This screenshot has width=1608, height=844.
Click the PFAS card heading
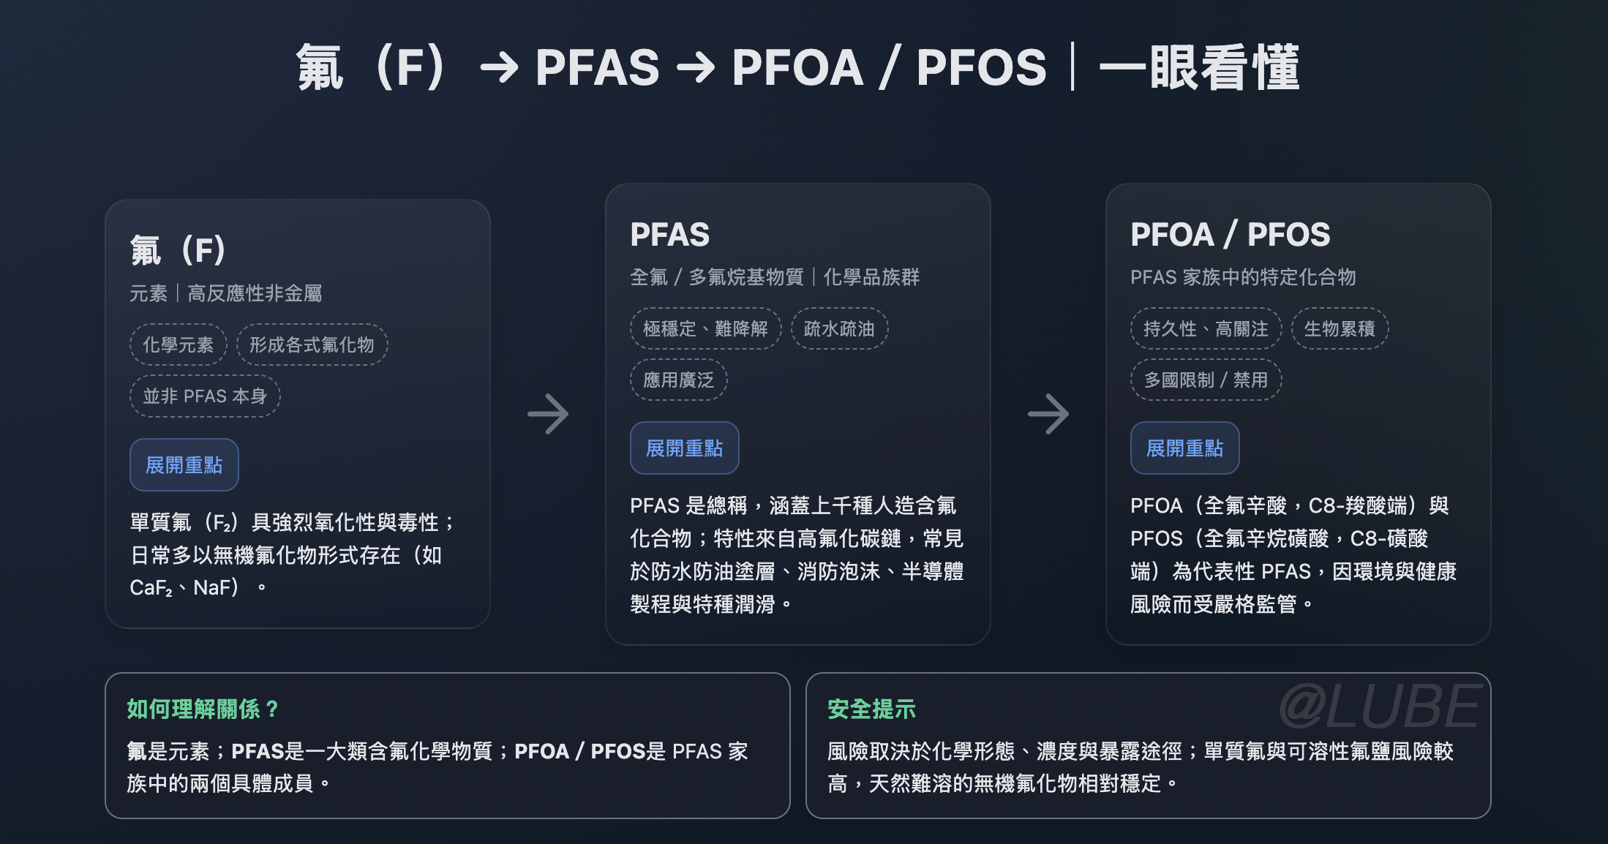(670, 235)
